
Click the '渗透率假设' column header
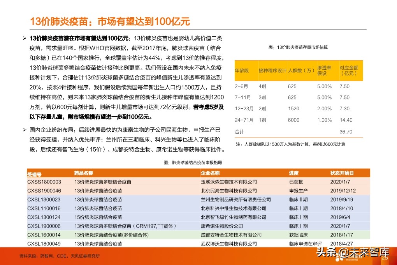point(324,71)
